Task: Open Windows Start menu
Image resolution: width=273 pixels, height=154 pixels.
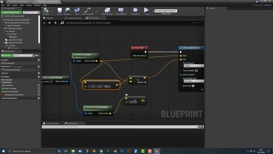Action: (x=3, y=151)
